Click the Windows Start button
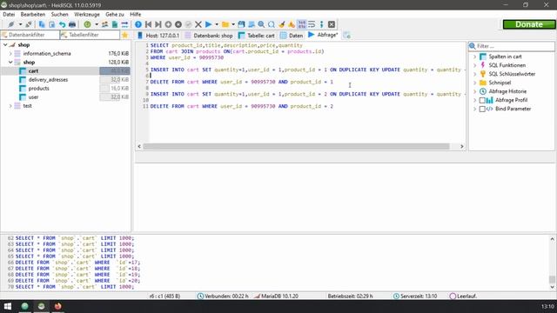The width and height of the screenshot is (557, 313). point(8,306)
